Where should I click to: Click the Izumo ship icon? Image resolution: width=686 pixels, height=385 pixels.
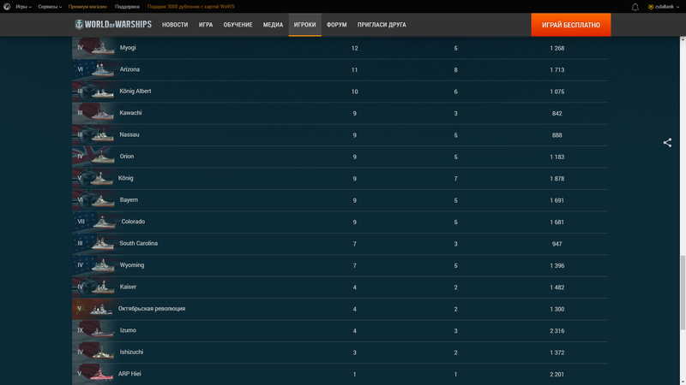coord(103,331)
